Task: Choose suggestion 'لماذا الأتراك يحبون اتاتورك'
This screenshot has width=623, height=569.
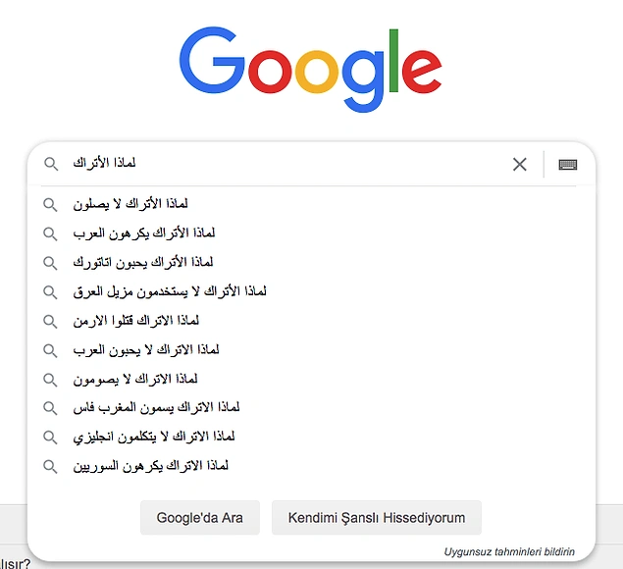Action: coord(143,262)
